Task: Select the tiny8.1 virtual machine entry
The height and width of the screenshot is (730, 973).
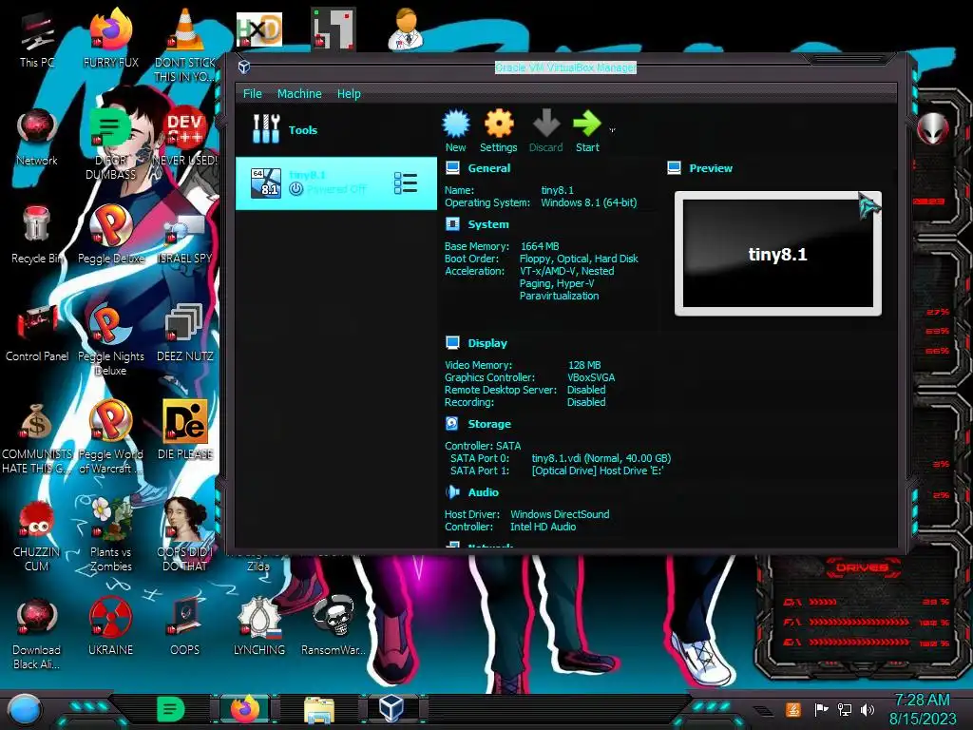Action: (x=335, y=183)
